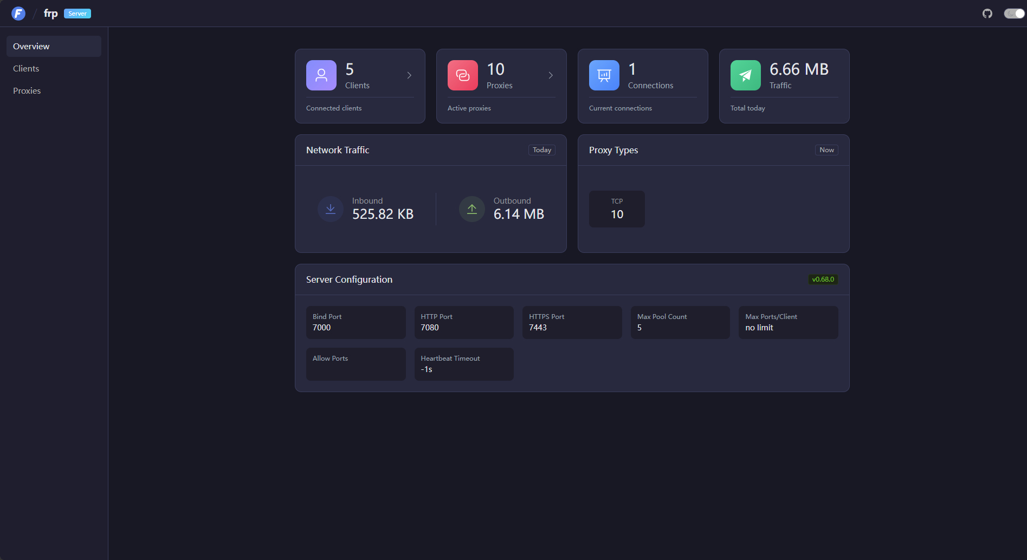Click the Max Pool Count tile
The image size is (1027, 560).
coord(680,323)
